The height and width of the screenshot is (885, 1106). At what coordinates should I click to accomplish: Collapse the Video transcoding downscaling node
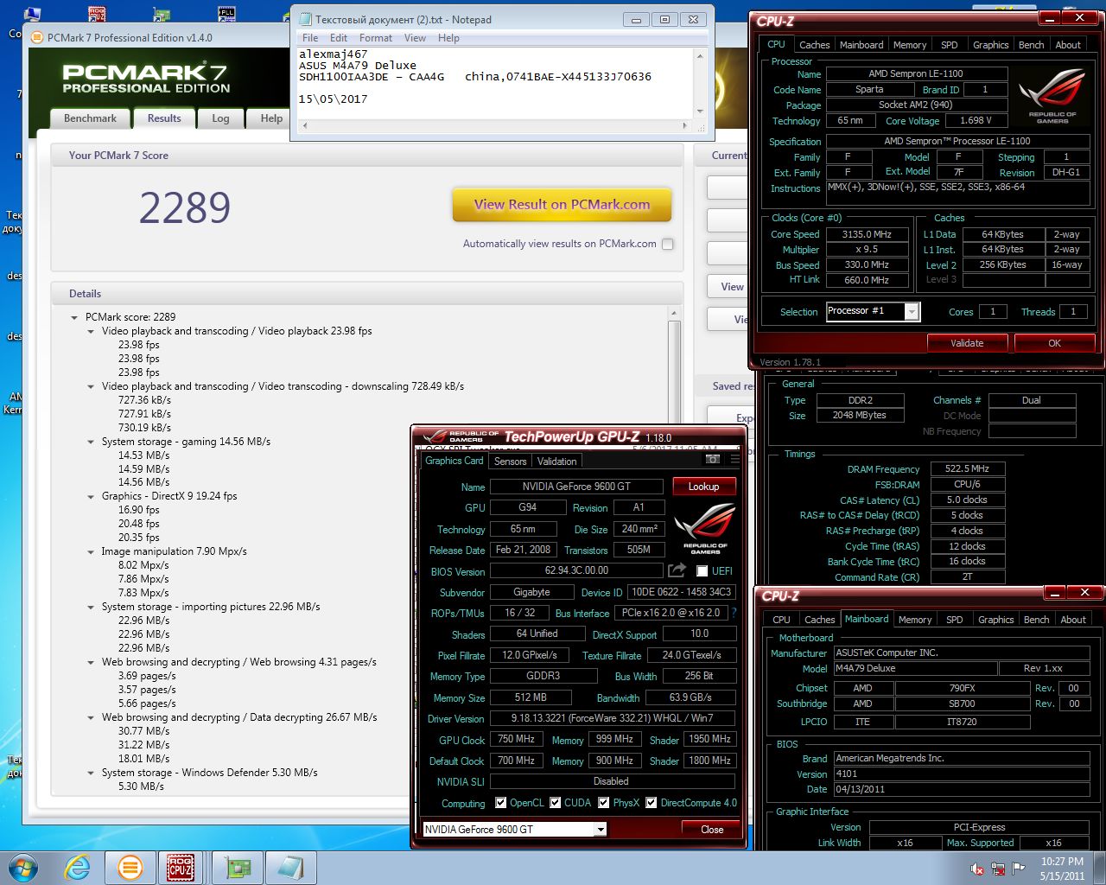pyautogui.click(x=91, y=386)
